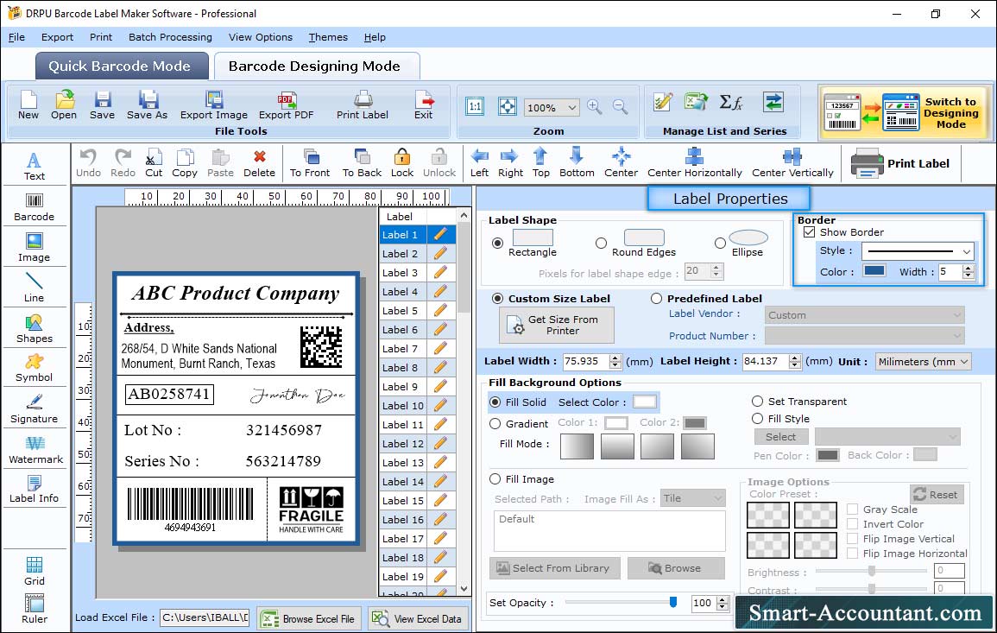The height and width of the screenshot is (633, 997).
Task: Click the Save As icon
Action: (x=147, y=105)
